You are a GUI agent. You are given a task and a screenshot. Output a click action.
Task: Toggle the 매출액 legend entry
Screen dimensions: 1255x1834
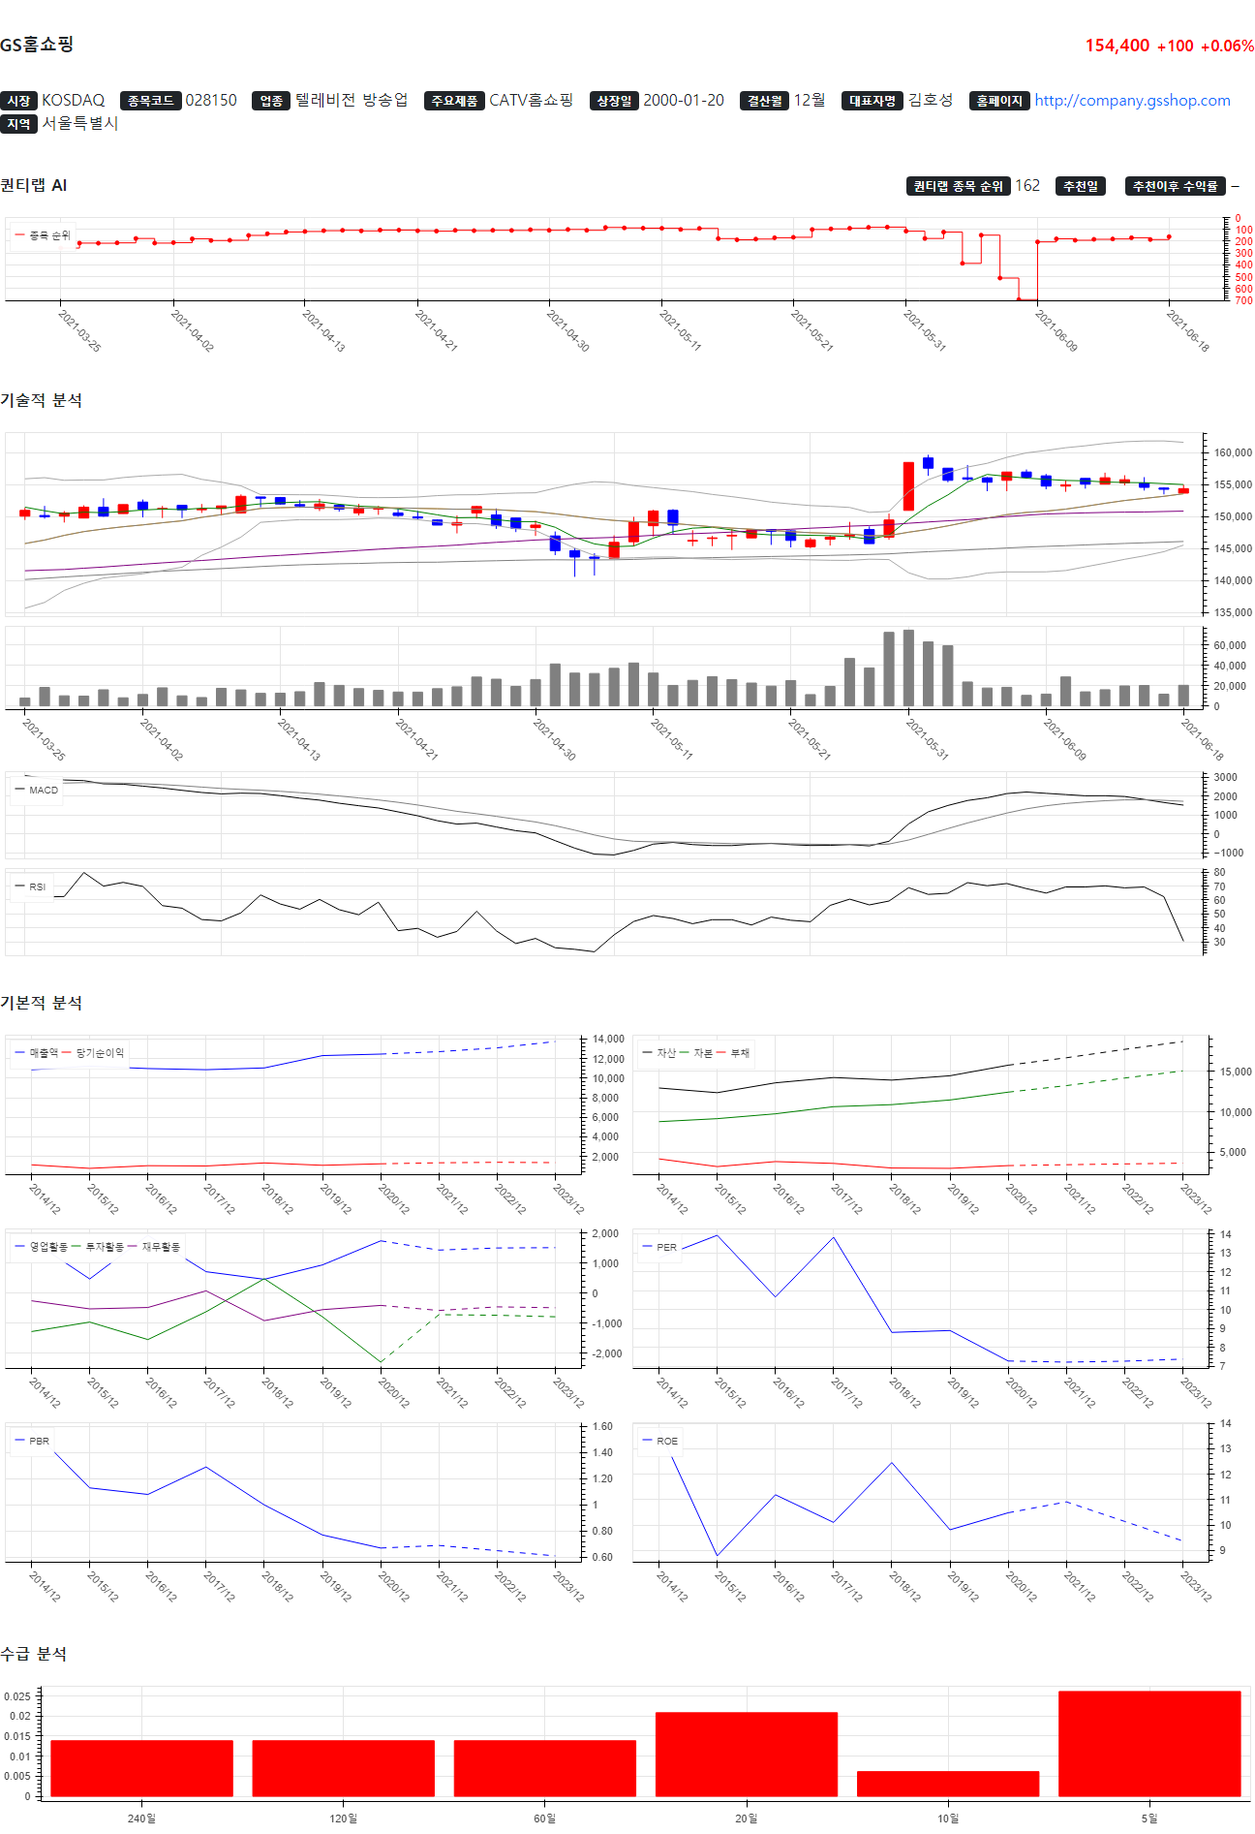click(37, 1052)
